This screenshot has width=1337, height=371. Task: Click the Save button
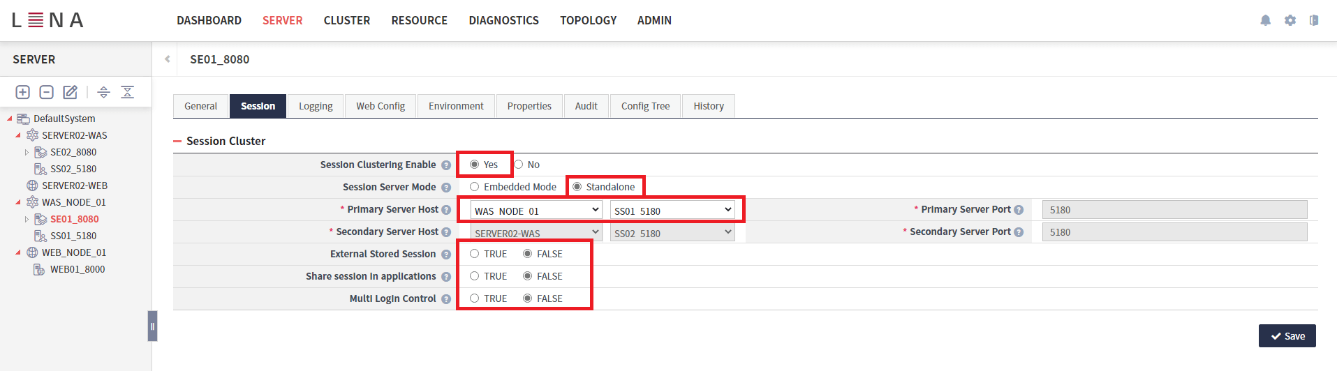coord(1287,336)
